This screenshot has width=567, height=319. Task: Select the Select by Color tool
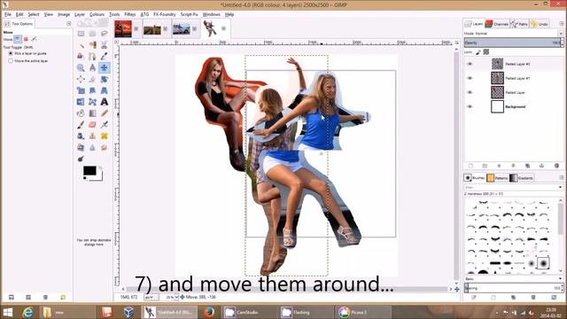(x=92, y=45)
